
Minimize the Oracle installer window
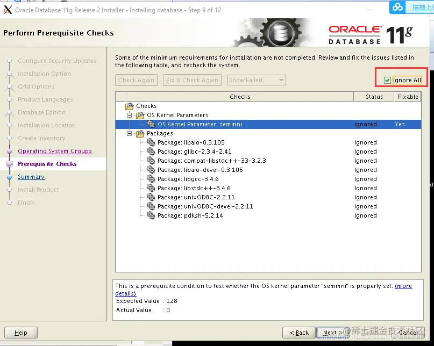coord(368,10)
